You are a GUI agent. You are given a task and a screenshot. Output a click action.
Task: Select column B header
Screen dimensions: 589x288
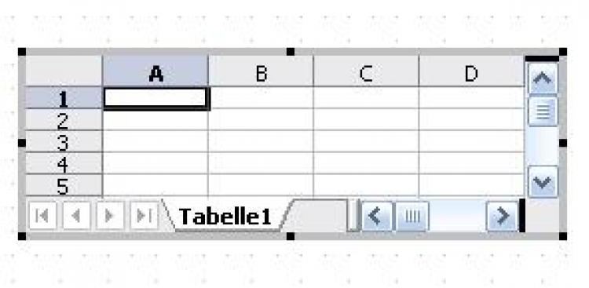261,71
